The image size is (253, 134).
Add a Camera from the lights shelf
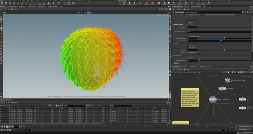point(119,4)
